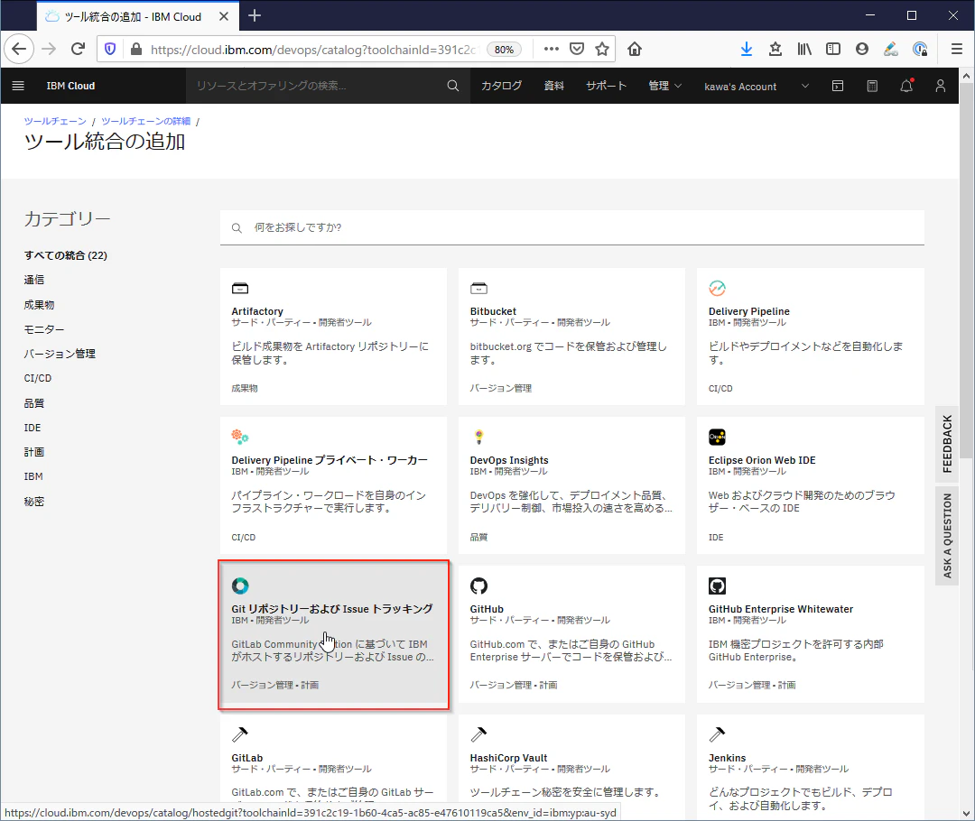Open the Artifactory integration card
The width and height of the screenshot is (975, 821).
pos(333,337)
